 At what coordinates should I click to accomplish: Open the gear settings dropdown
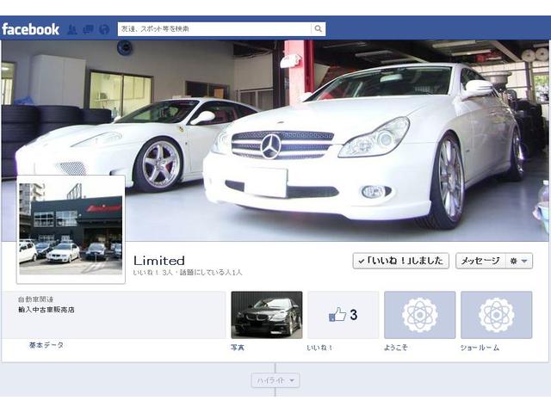tap(520, 261)
